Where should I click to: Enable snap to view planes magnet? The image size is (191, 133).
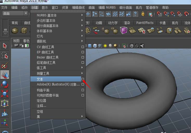pyautogui.click(x=180, y=14)
